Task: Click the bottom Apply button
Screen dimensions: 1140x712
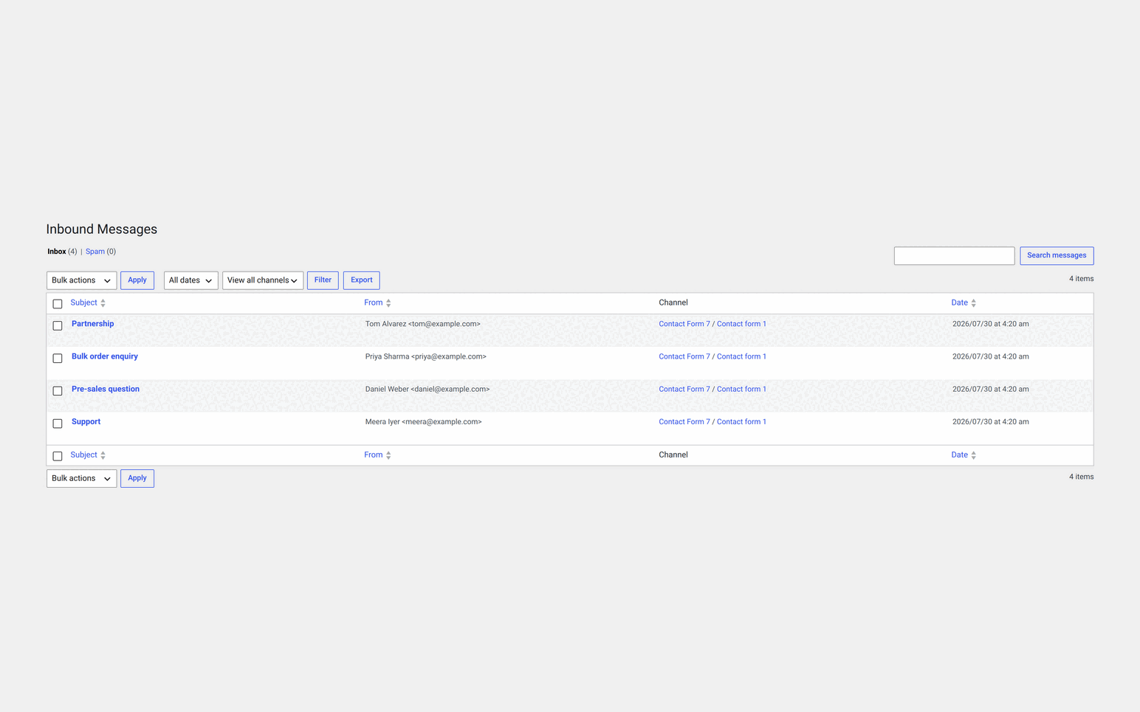Action: (137, 478)
